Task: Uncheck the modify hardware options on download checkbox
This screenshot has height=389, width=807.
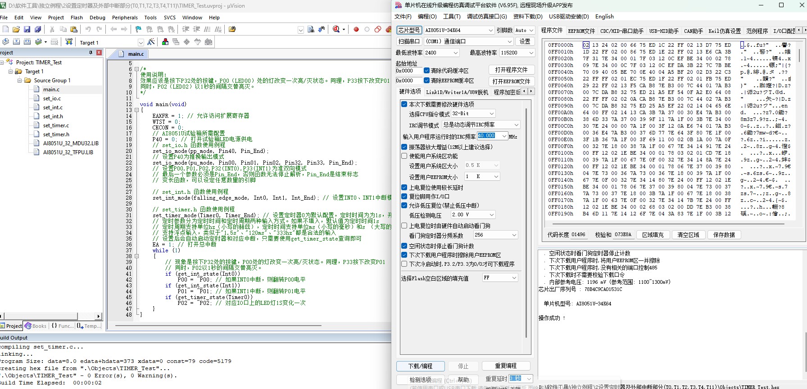Action: pyautogui.click(x=404, y=104)
